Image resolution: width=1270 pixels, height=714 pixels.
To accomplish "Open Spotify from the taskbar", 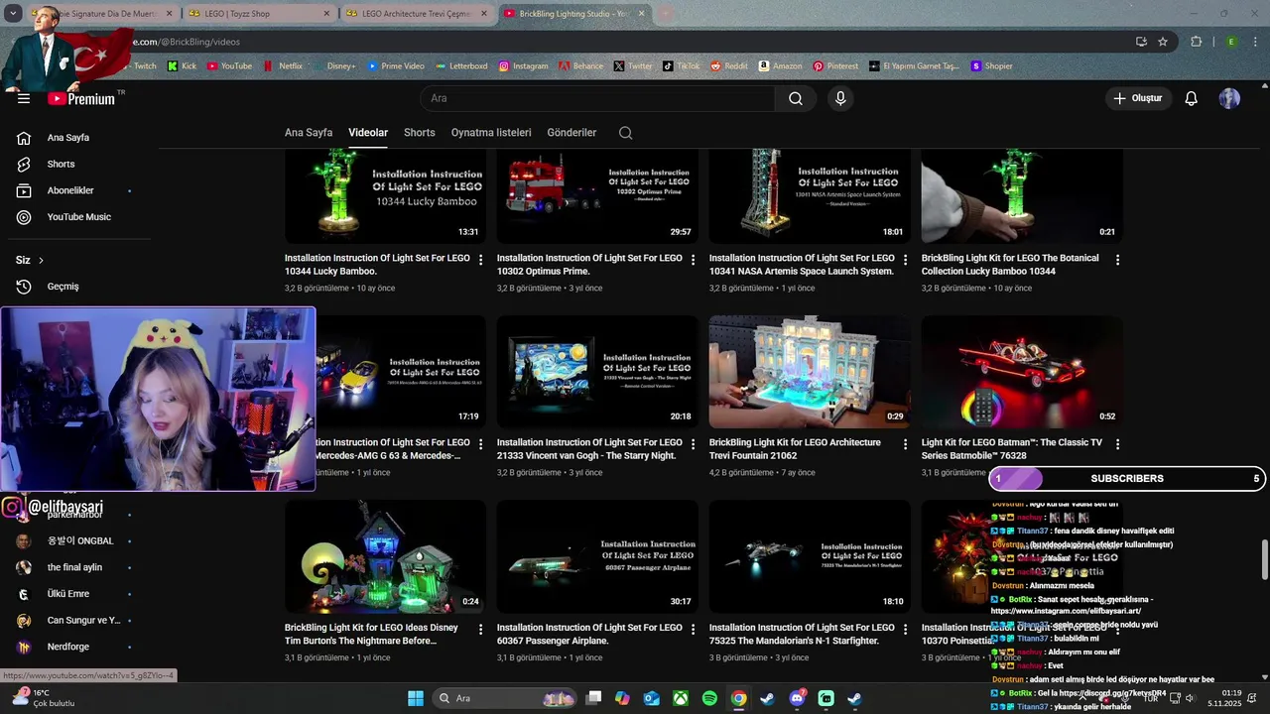I will tap(709, 698).
